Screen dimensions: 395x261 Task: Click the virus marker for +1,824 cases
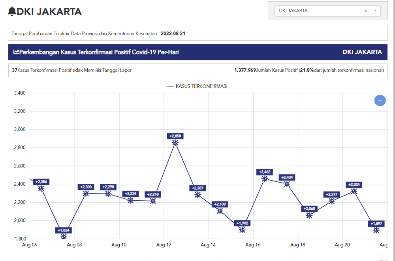pos(64,237)
